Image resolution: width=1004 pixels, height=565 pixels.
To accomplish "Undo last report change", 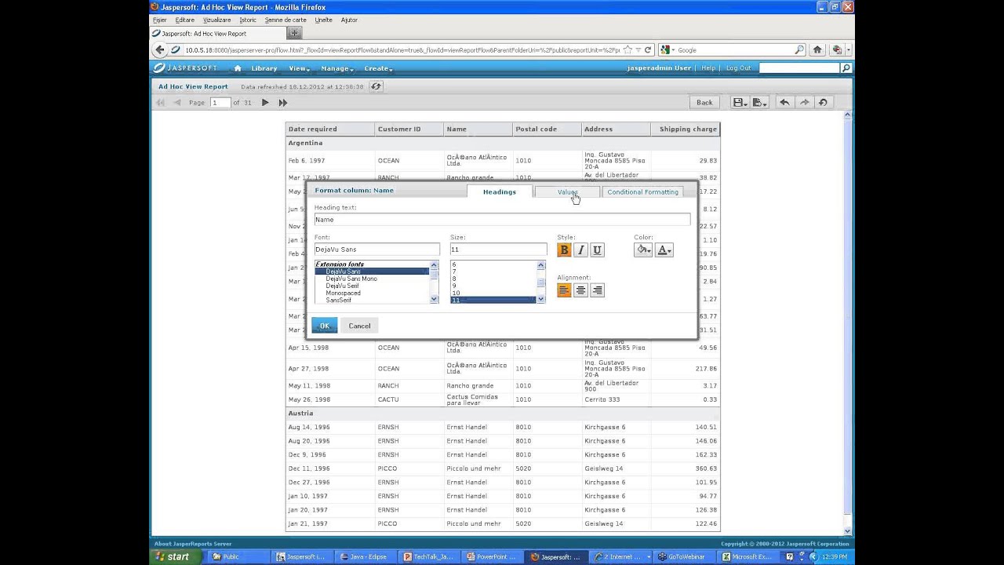I will [x=784, y=102].
